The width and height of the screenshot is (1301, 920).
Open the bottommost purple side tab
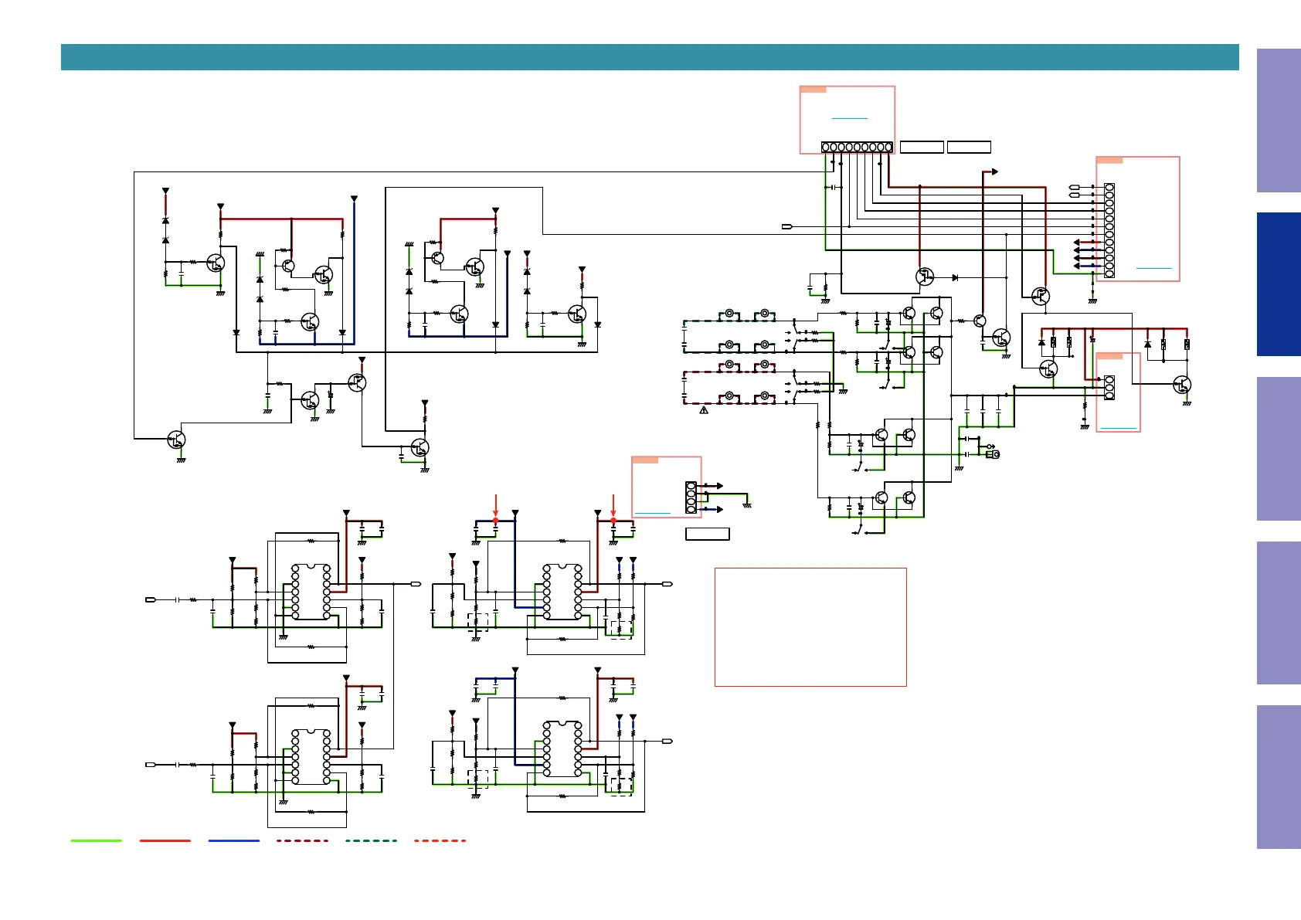pyautogui.click(x=1279, y=777)
